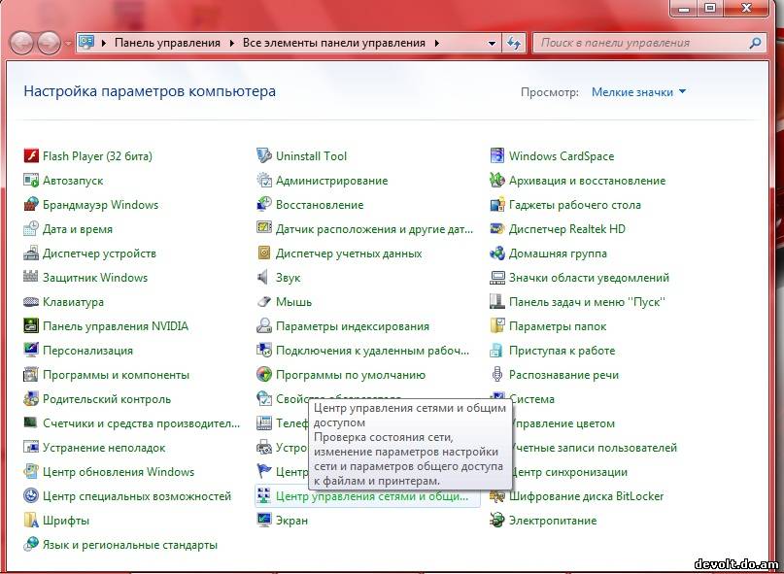Click "Датчик расположения и другие дат..." link
784x574 pixels.
pyautogui.click(x=374, y=229)
